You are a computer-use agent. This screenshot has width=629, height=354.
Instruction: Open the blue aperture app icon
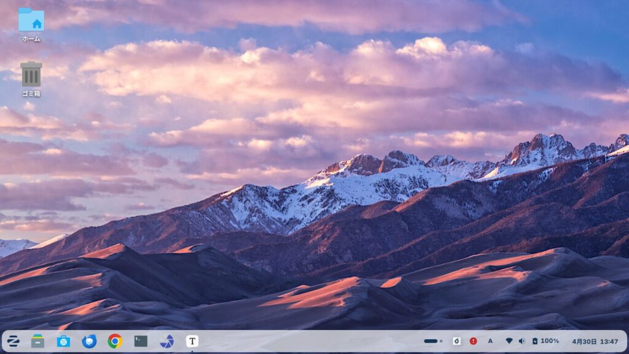tap(166, 341)
